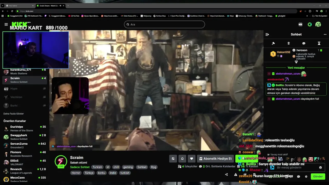This screenshot has height=185, width=329.
Task: Click the moderation hammer icon in chat toolbar
Action: point(273,43)
